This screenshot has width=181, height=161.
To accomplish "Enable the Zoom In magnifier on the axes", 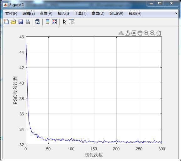I will coord(146,33).
